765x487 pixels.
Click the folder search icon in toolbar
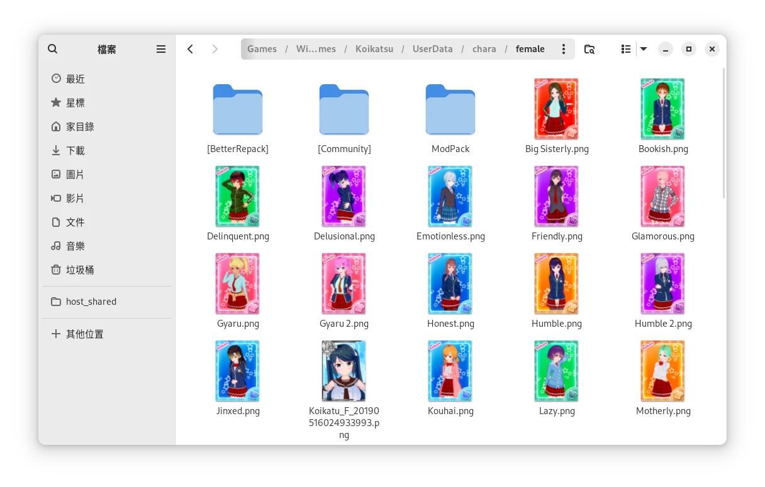(589, 49)
